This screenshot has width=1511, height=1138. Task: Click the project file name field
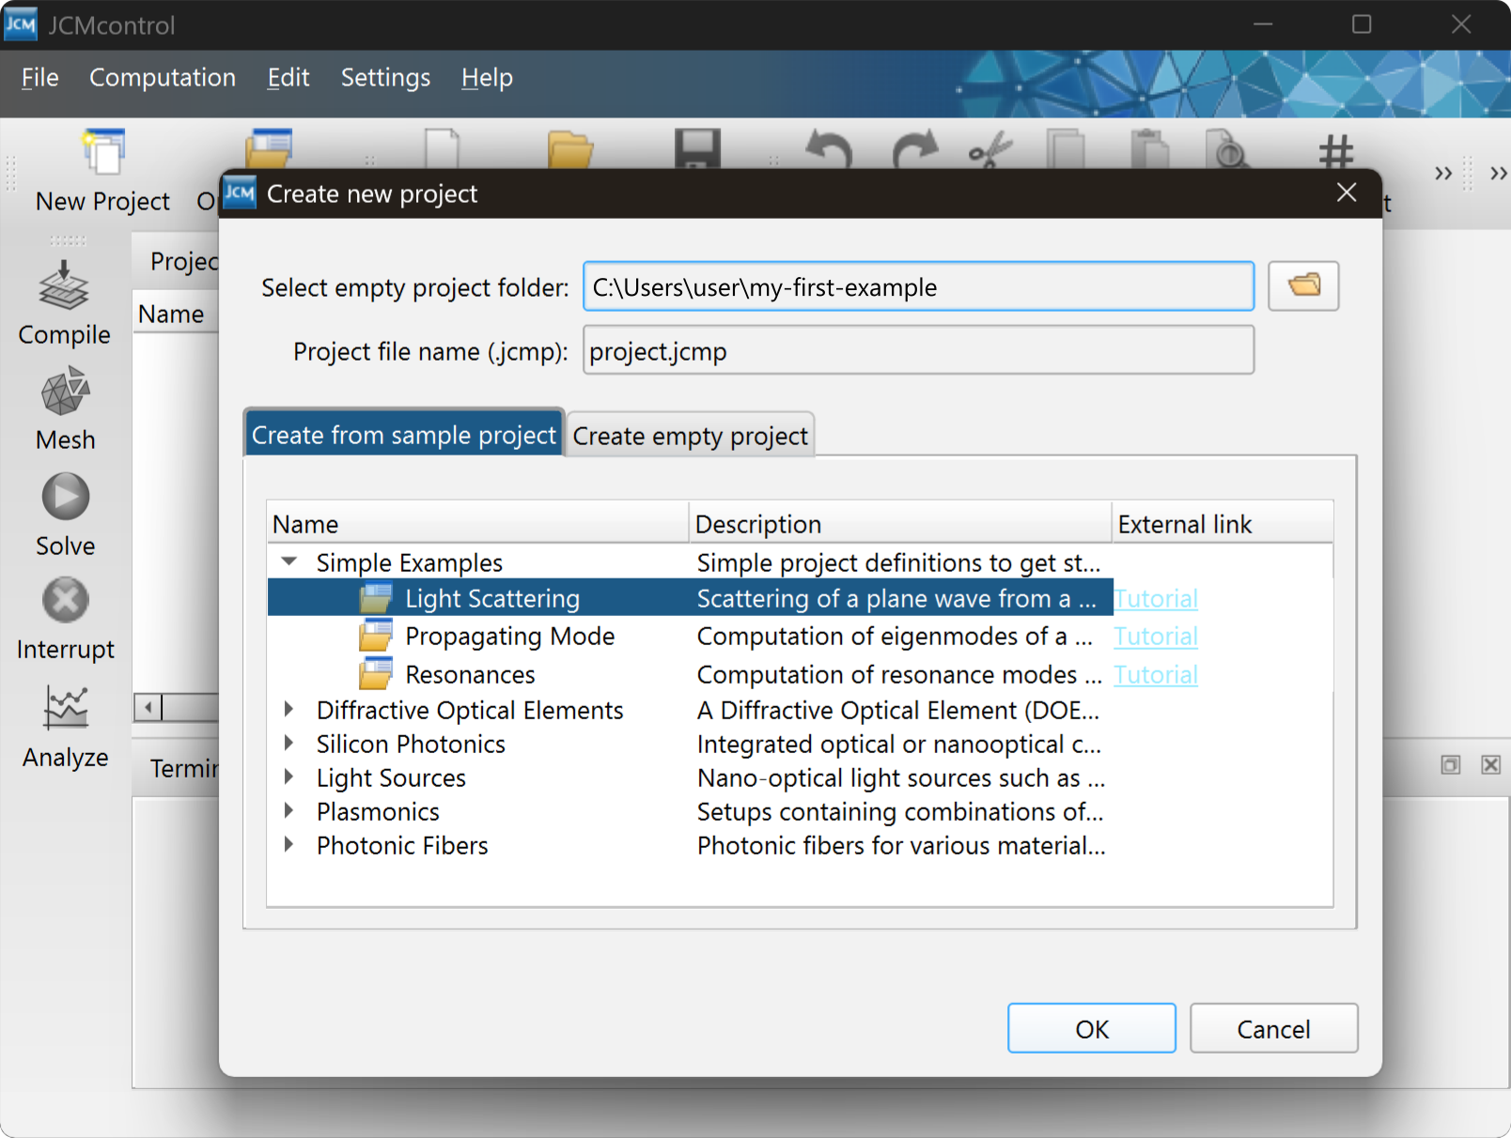(x=919, y=350)
